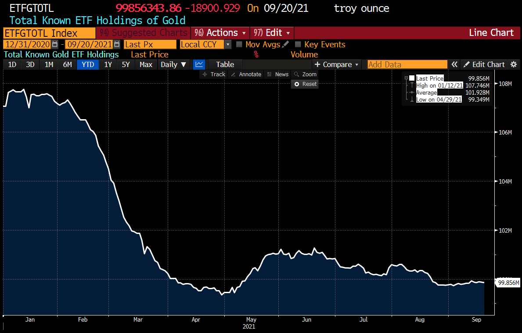This screenshot has height=333, width=522.
Task: Click the Reset chart button
Action: click(x=305, y=84)
